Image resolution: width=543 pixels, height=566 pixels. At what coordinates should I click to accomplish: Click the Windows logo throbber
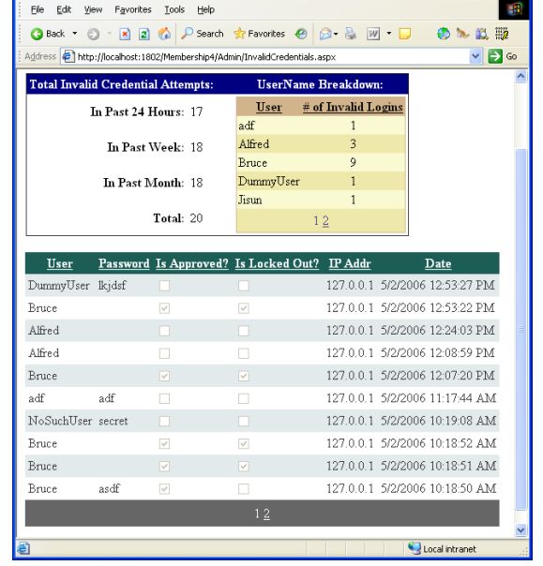(x=513, y=8)
